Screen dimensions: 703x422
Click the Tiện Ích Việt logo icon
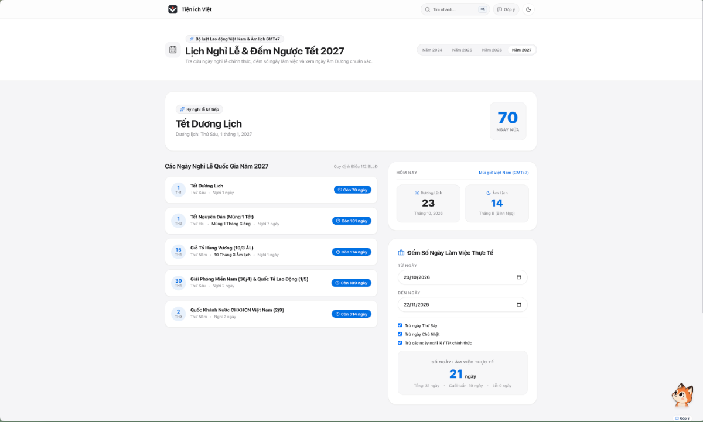[x=173, y=9]
